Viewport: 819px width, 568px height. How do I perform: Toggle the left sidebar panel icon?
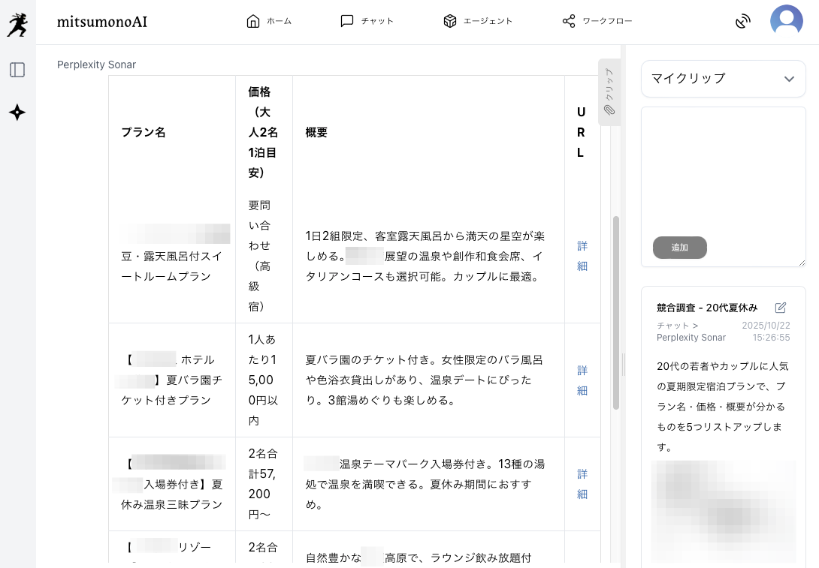pyautogui.click(x=17, y=70)
